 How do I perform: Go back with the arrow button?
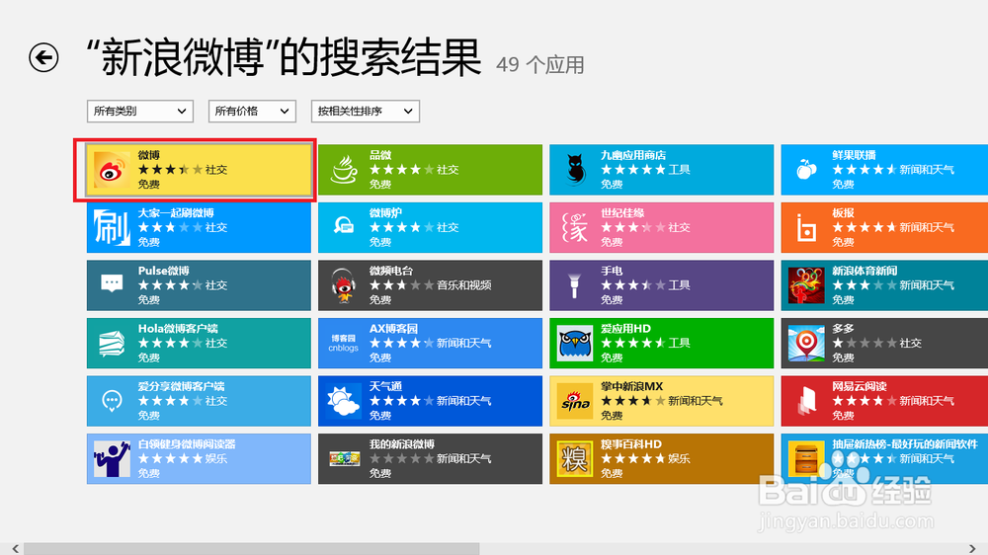point(43,58)
